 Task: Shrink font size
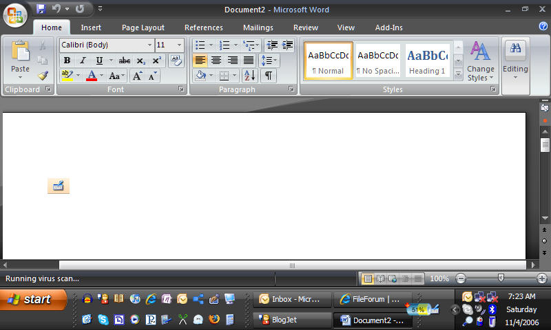152,76
